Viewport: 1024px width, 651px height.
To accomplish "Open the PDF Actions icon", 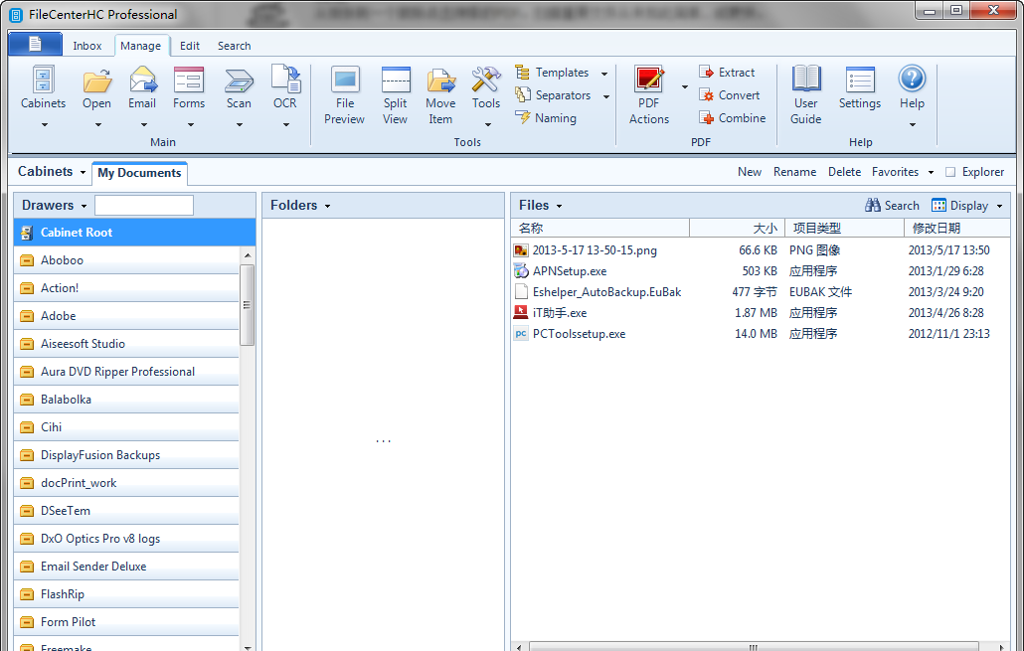I will click(x=649, y=79).
